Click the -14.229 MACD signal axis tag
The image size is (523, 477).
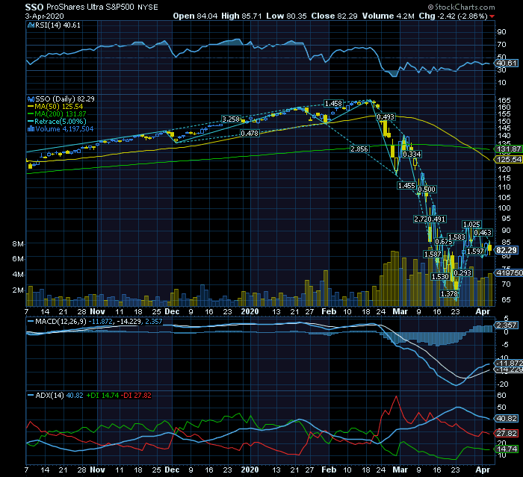point(509,370)
